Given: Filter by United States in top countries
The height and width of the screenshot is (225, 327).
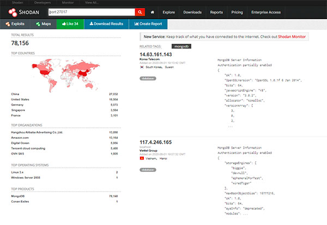Looking at the screenshot, I should coord(20,99).
